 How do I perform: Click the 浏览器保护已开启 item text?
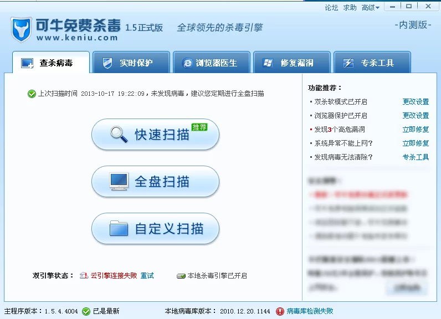[341, 116]
